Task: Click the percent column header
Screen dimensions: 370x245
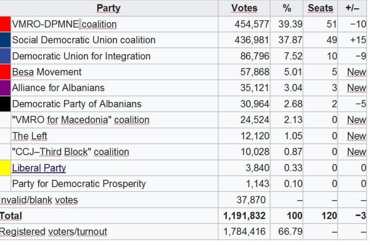Action: tap(287, 8)
